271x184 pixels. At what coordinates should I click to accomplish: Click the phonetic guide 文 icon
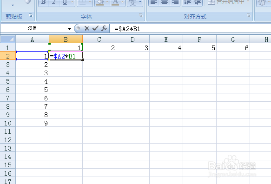point(132,2)
